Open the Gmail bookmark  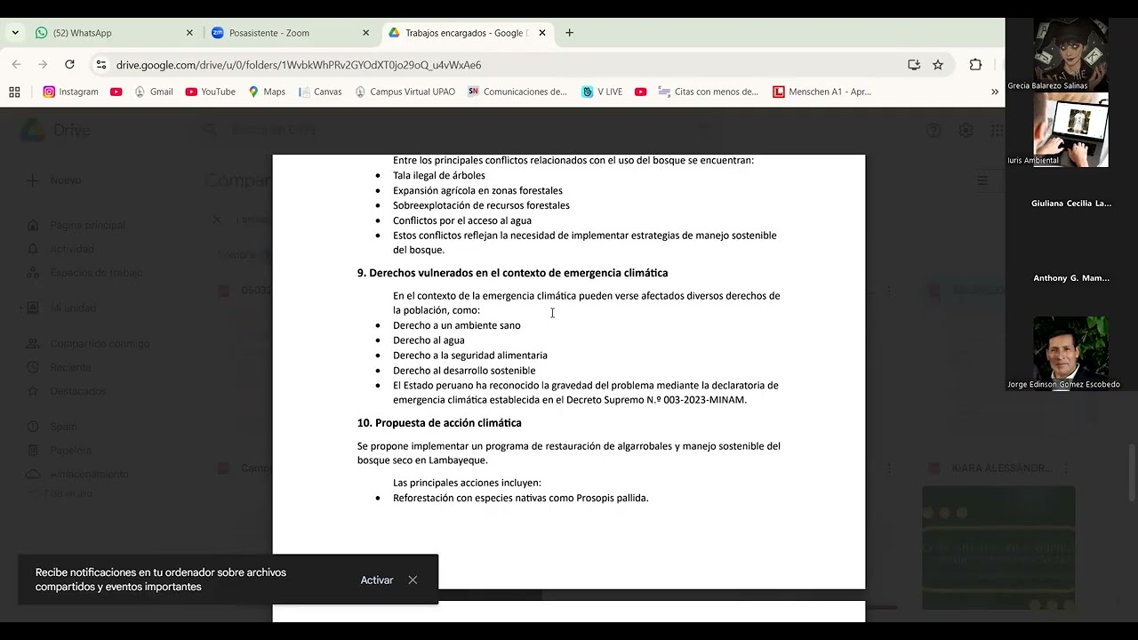(x=153, y=92)
